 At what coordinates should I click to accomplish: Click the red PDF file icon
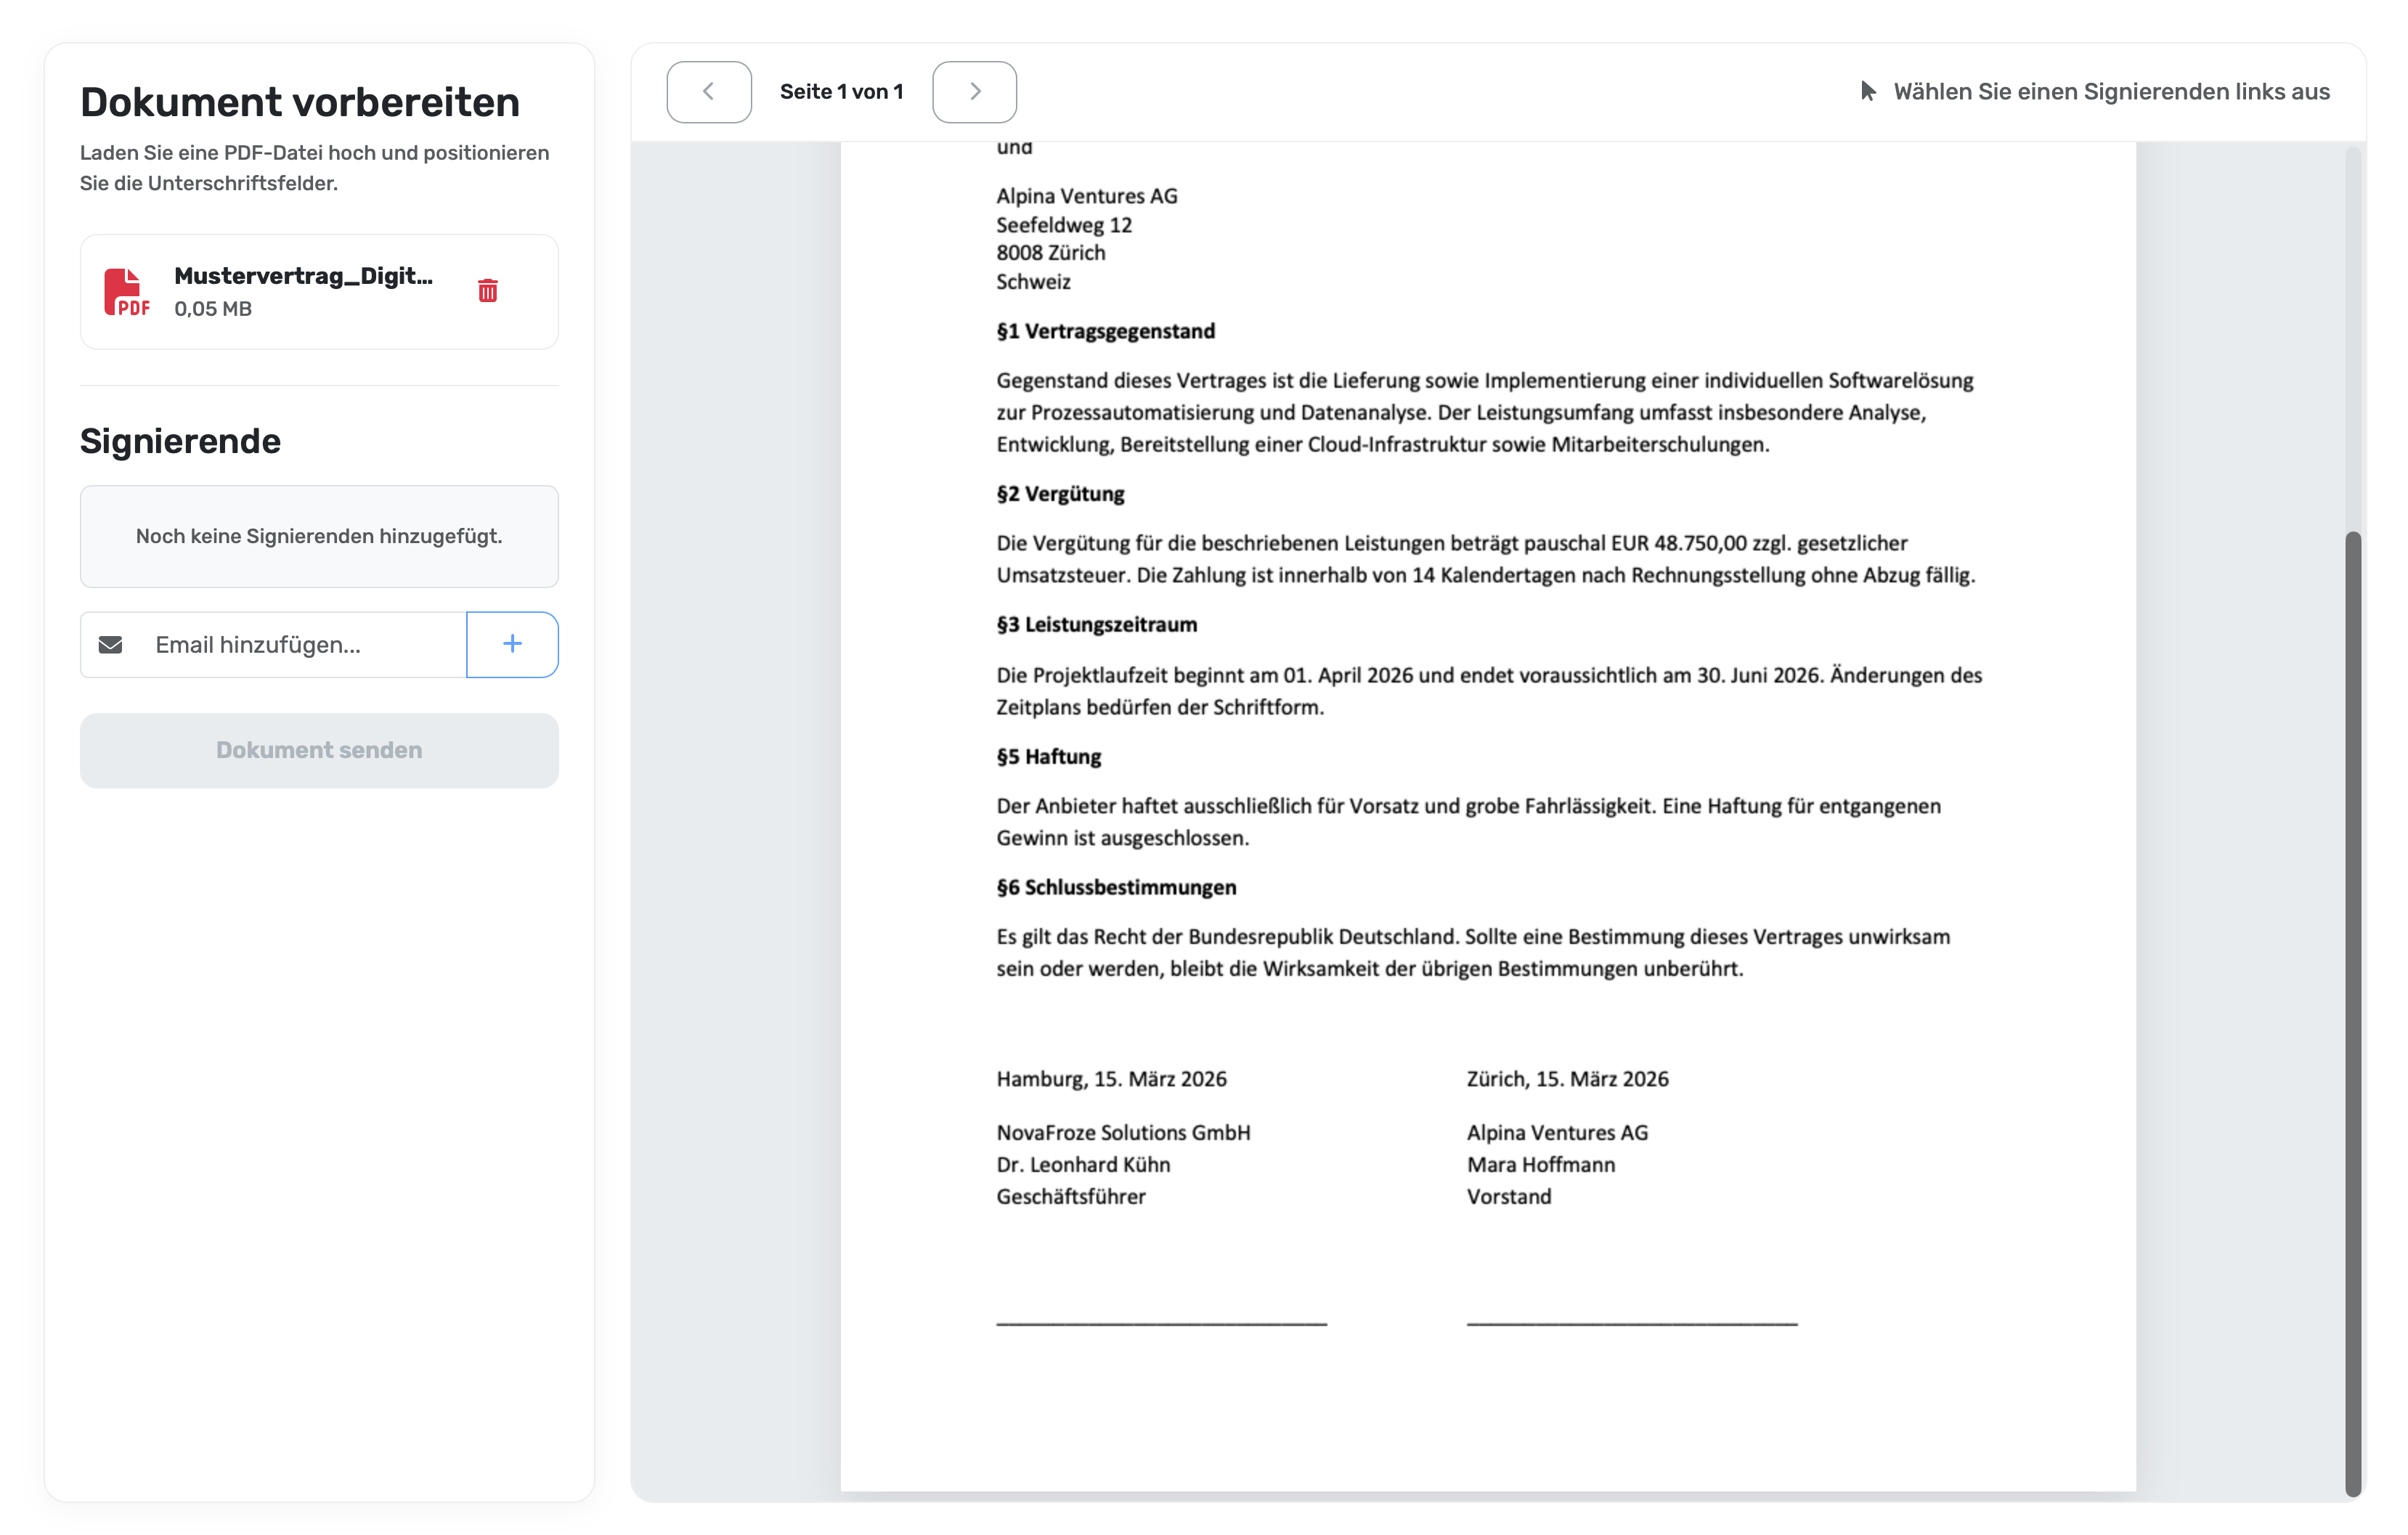(126, 292)
